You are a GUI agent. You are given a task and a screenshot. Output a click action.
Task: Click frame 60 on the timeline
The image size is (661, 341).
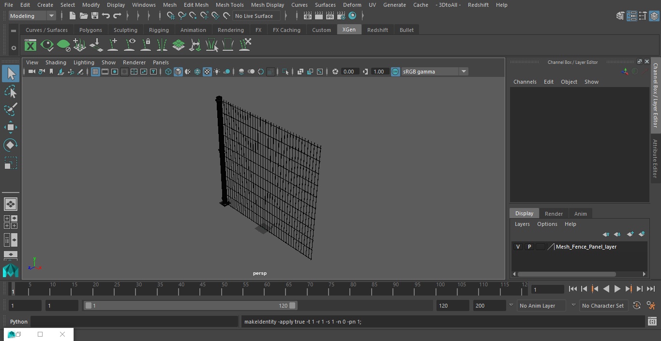pos(268,289)
